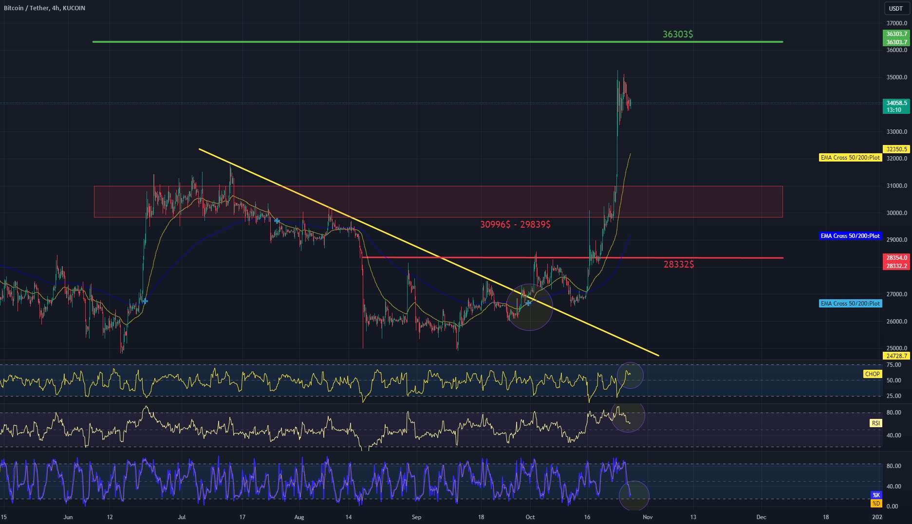912x524 pixels.
Task: Click the Jul label on time axis
Action: [182, 517]
